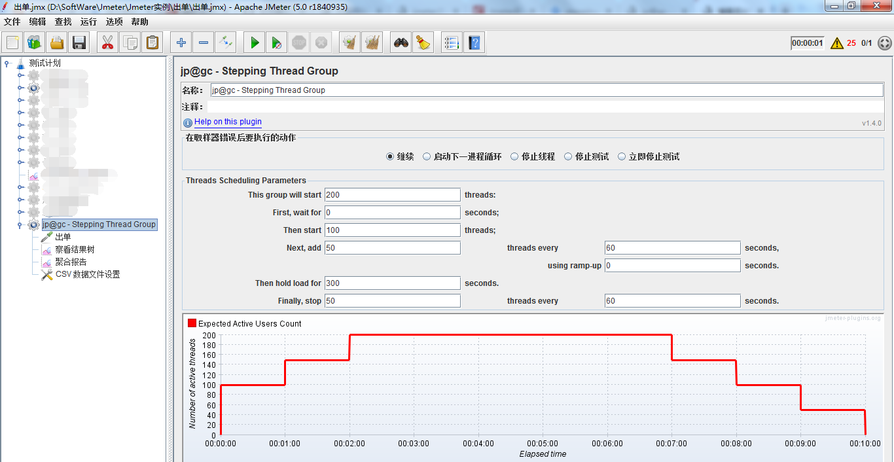Open the Templates toolbar icon
This screenshot has height=462, width=894.
pos(34,43)
